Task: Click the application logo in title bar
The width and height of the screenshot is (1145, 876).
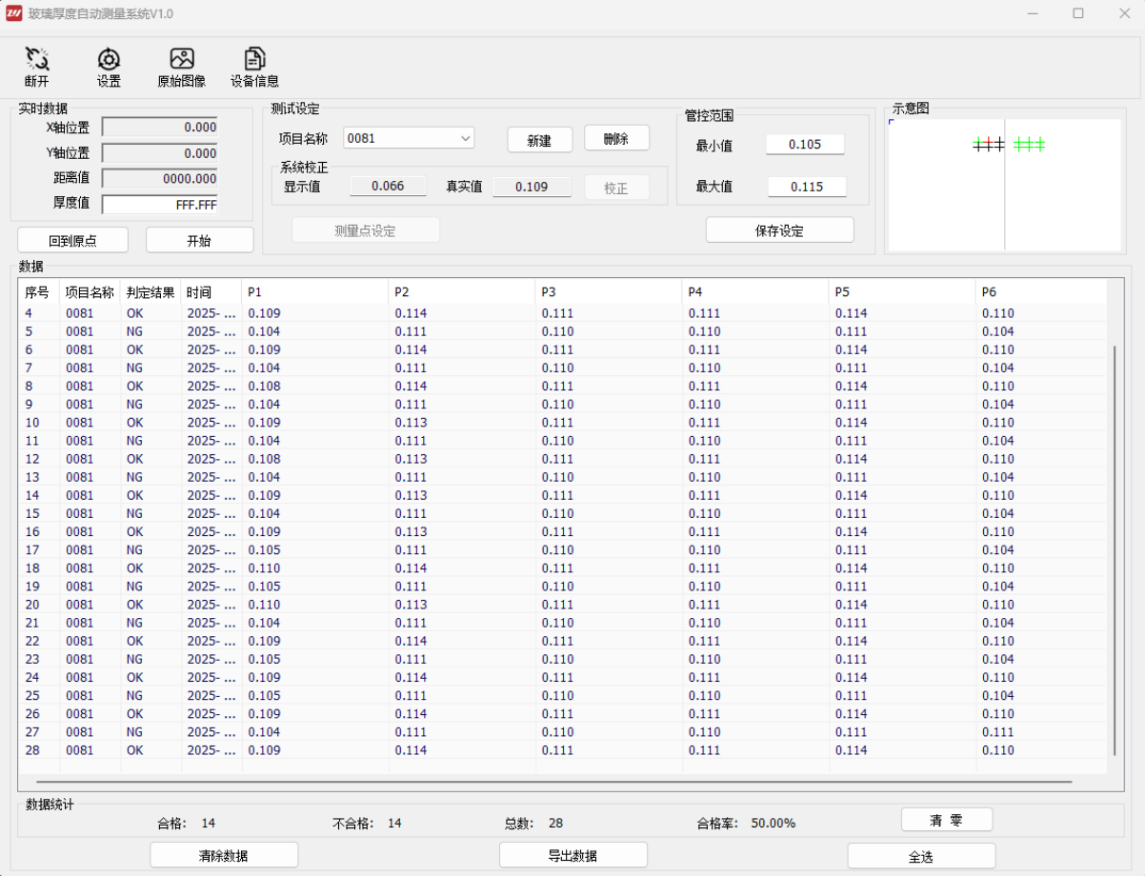Action: click(14, 13)
